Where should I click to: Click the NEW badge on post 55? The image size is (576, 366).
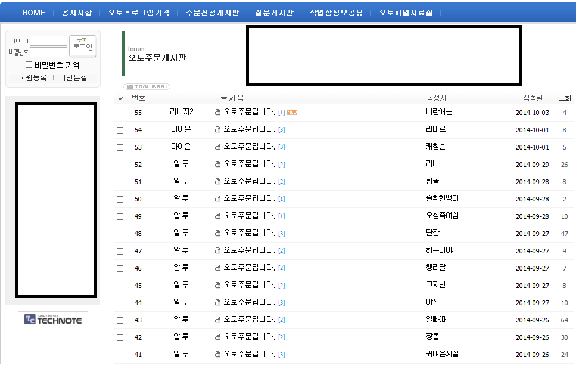tap(292, 113)
